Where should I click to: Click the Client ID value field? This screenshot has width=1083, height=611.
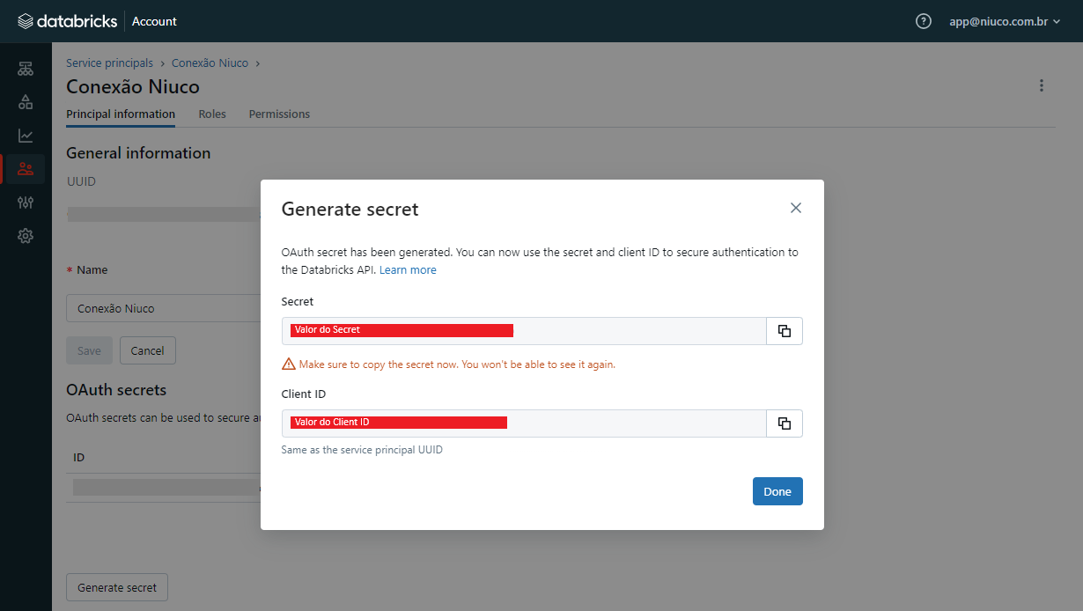point(524,423)
